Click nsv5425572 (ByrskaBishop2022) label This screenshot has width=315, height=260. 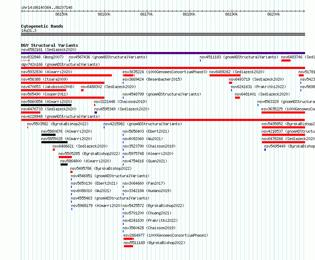(x=153, y=206)
